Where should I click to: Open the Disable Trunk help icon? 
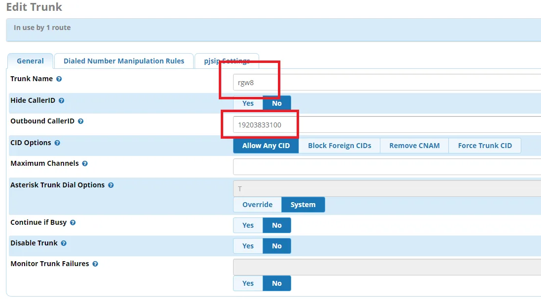coord(64,243)
